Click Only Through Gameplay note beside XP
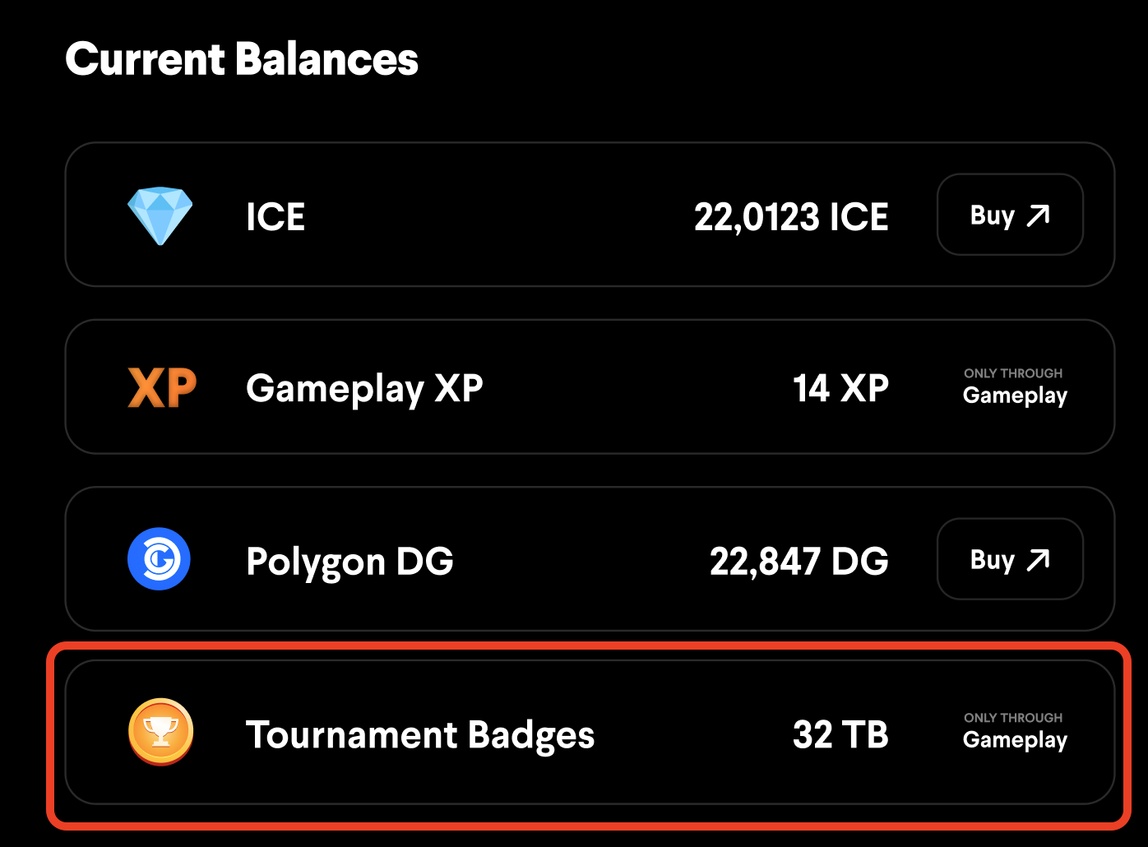 coord(1015,387)
